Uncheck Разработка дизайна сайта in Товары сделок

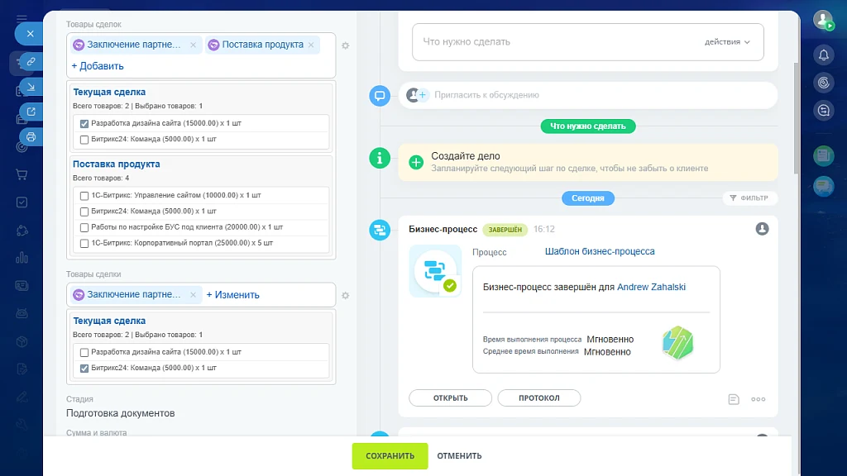tap(84, 124)
